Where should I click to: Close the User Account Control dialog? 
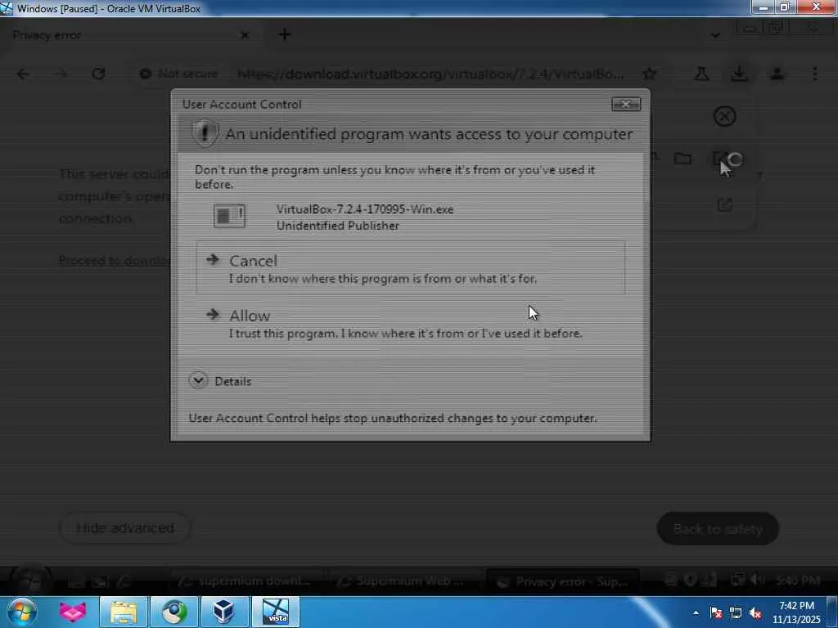click(x=626, y=104)
